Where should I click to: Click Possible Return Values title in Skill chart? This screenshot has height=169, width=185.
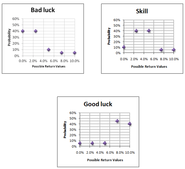point(149,66)
